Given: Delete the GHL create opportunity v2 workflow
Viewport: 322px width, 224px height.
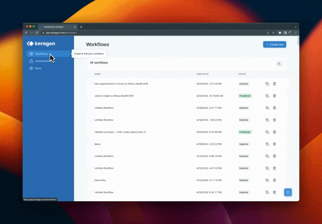Looking at the screenshot, I should [x=275, y=132].
